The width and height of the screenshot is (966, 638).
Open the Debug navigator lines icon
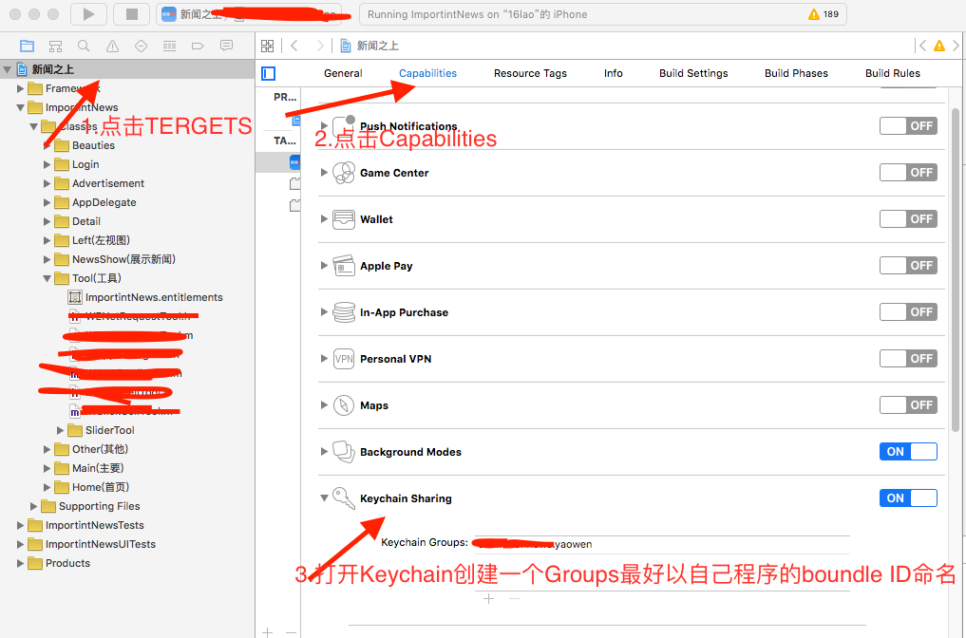coord(169,46)
